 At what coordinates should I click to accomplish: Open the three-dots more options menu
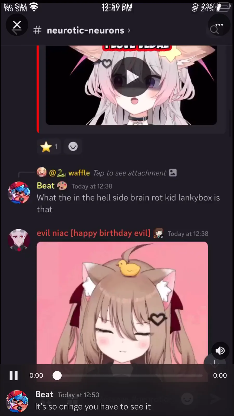point(219,25)
